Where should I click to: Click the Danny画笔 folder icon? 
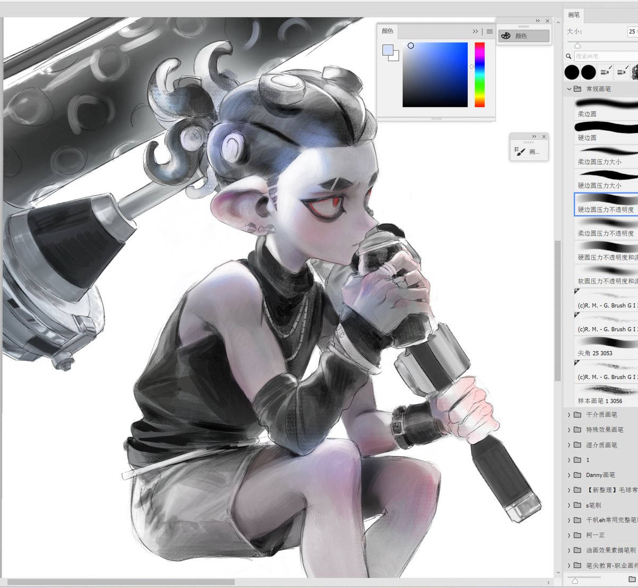pyautogui.click(x=577, y=475)
